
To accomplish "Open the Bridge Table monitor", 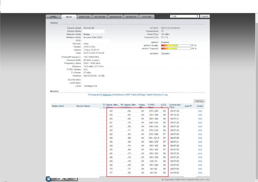I will tap(146, 95).
